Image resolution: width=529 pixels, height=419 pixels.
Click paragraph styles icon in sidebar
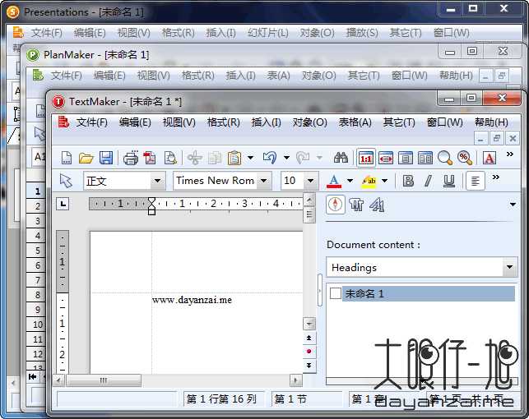[x=356, y=205]
